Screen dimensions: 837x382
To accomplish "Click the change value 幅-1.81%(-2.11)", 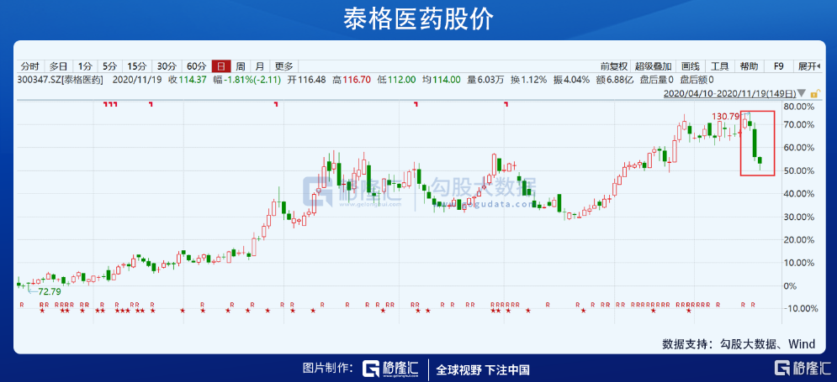I will coord(247,80).
